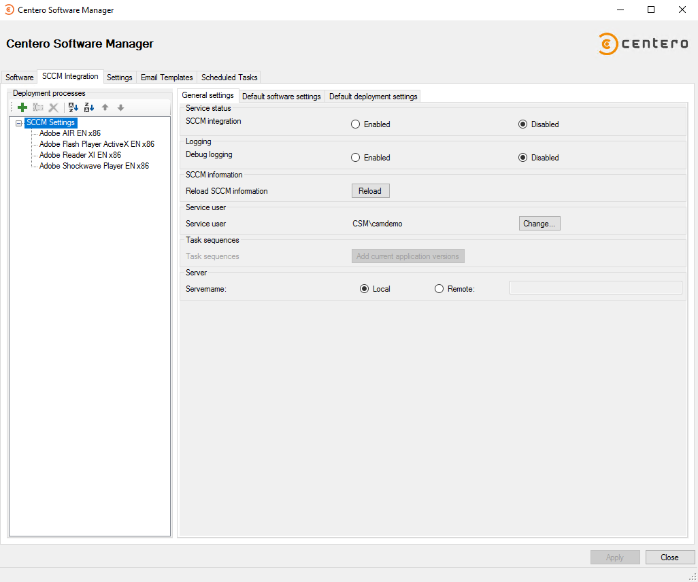Select Disabled for debug logging
This screenshot has height=582, width=698.
(522, 158)
